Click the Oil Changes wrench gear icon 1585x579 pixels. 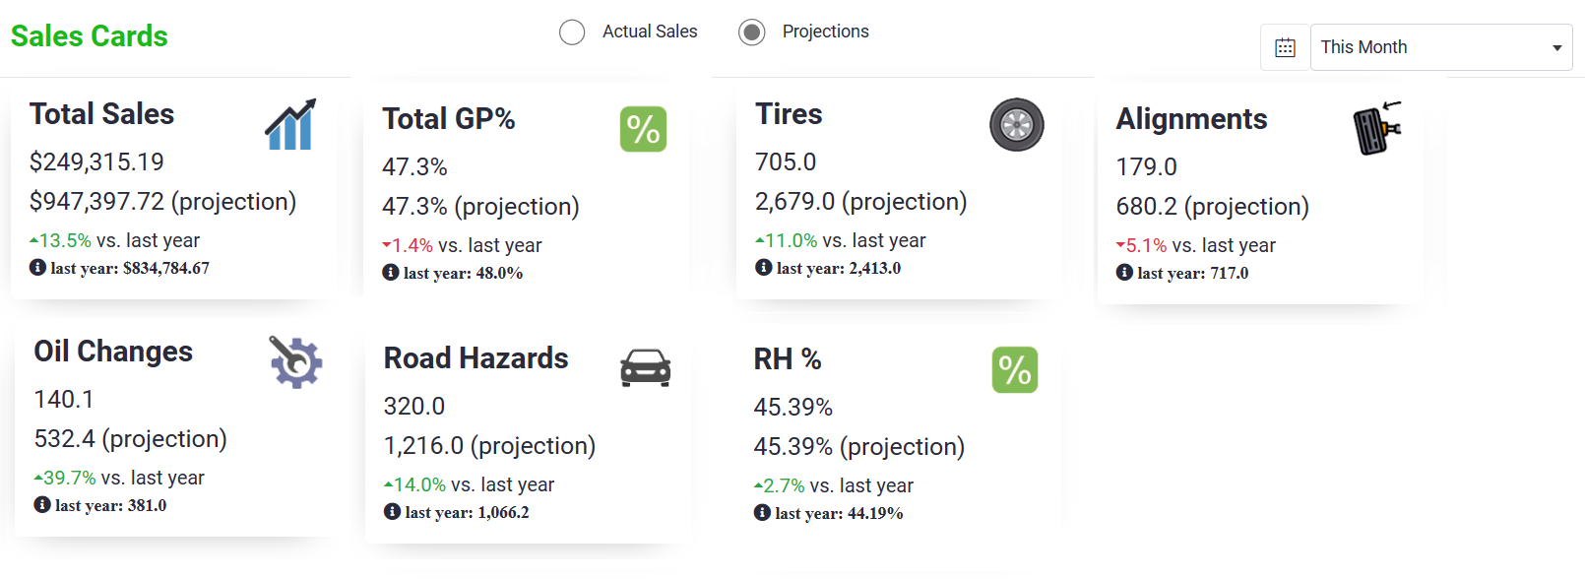[295, 361]
